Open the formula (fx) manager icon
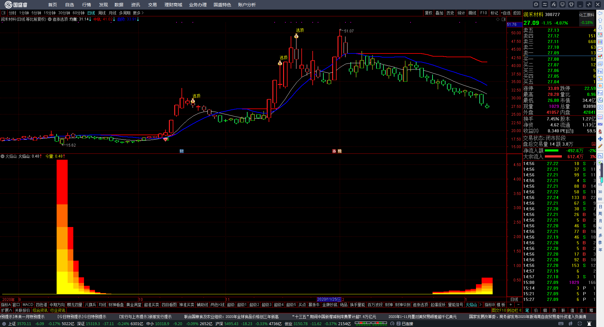Viewport: 604px width, 327px height. point(554,4)
